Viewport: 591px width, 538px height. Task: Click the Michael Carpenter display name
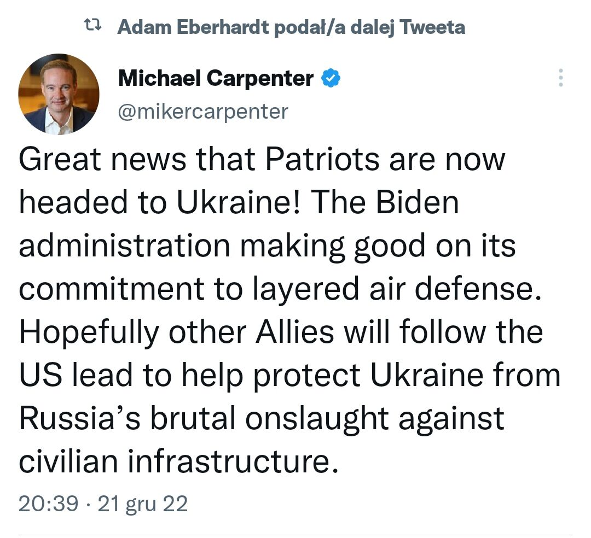click(x=216, y=78)
